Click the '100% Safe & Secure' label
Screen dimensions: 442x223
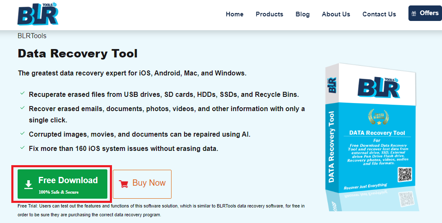(x=59, y=192)
